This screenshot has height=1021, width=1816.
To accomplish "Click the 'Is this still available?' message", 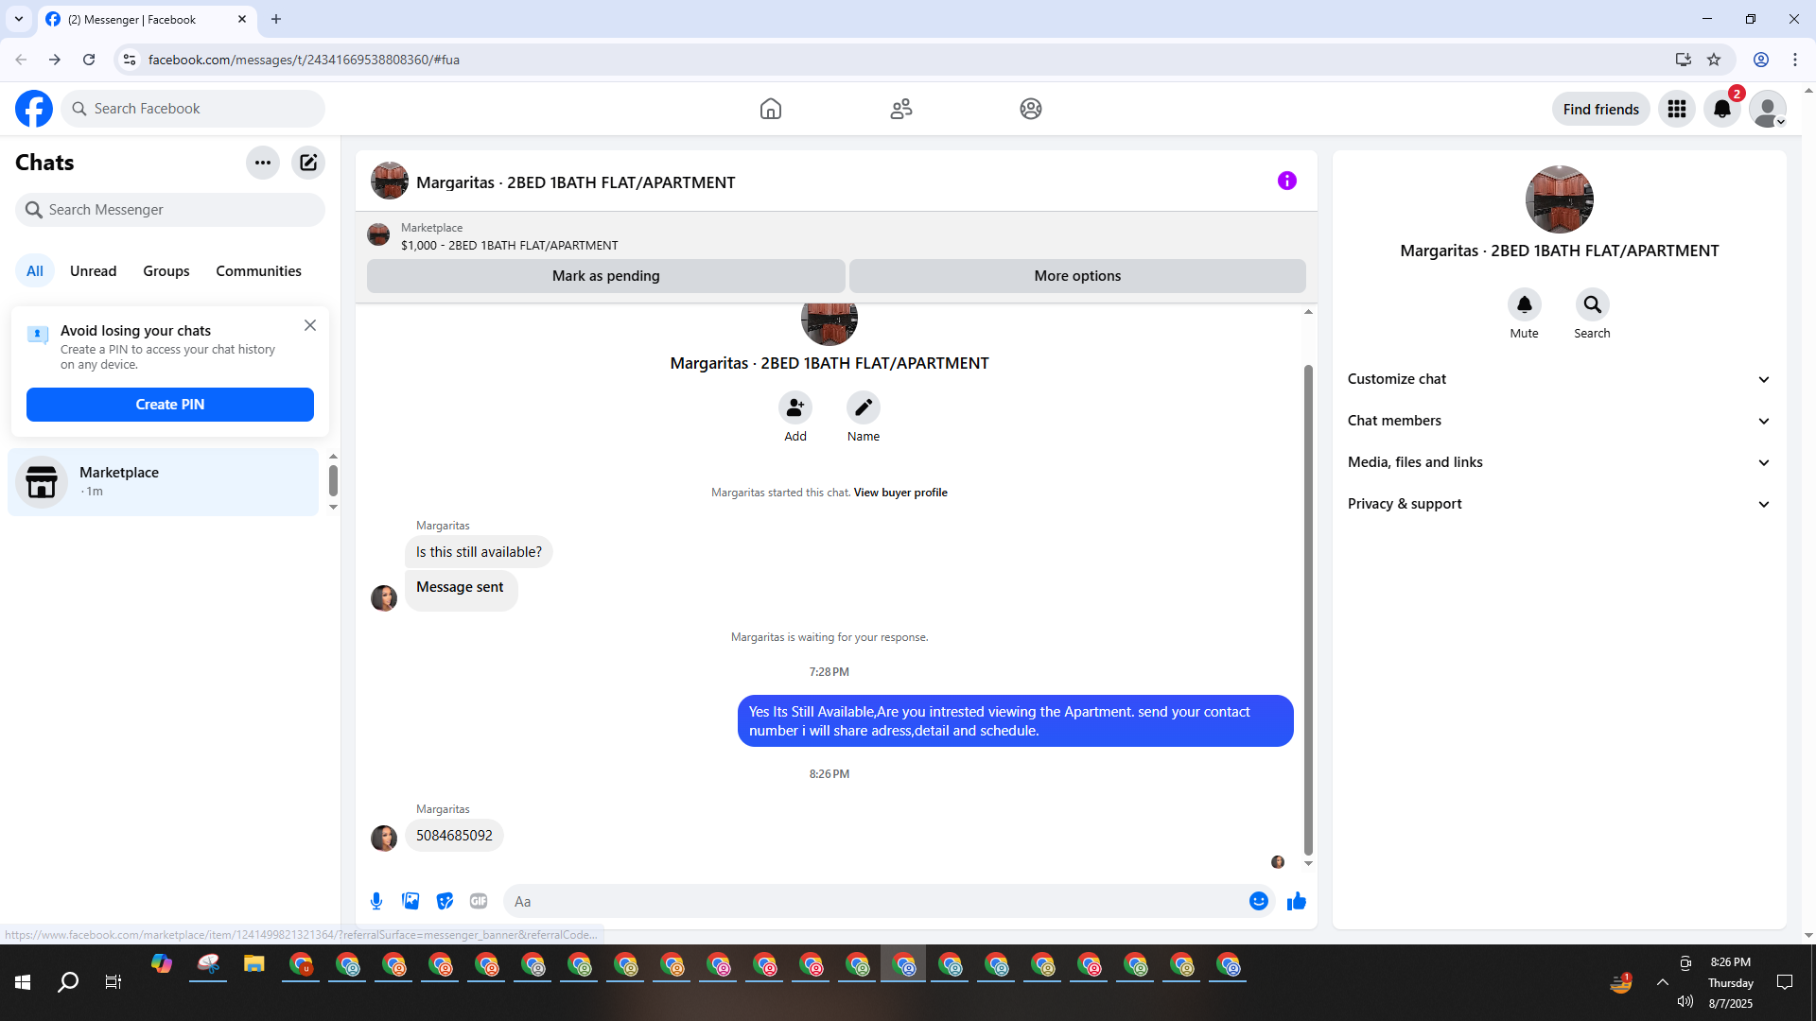I will pos(479,552).
